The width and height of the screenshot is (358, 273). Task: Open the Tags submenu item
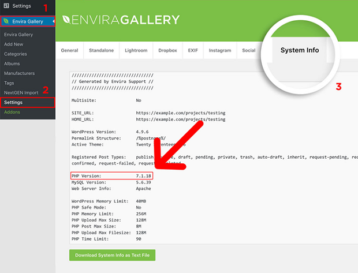pos(9,83)
